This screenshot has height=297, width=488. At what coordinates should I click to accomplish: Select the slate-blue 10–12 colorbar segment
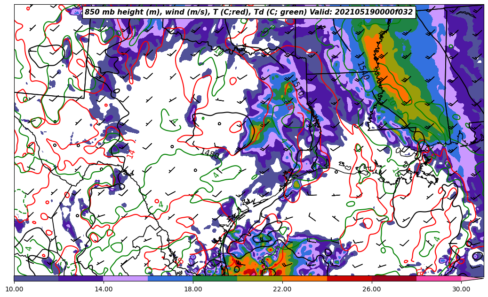pos(36,278)
